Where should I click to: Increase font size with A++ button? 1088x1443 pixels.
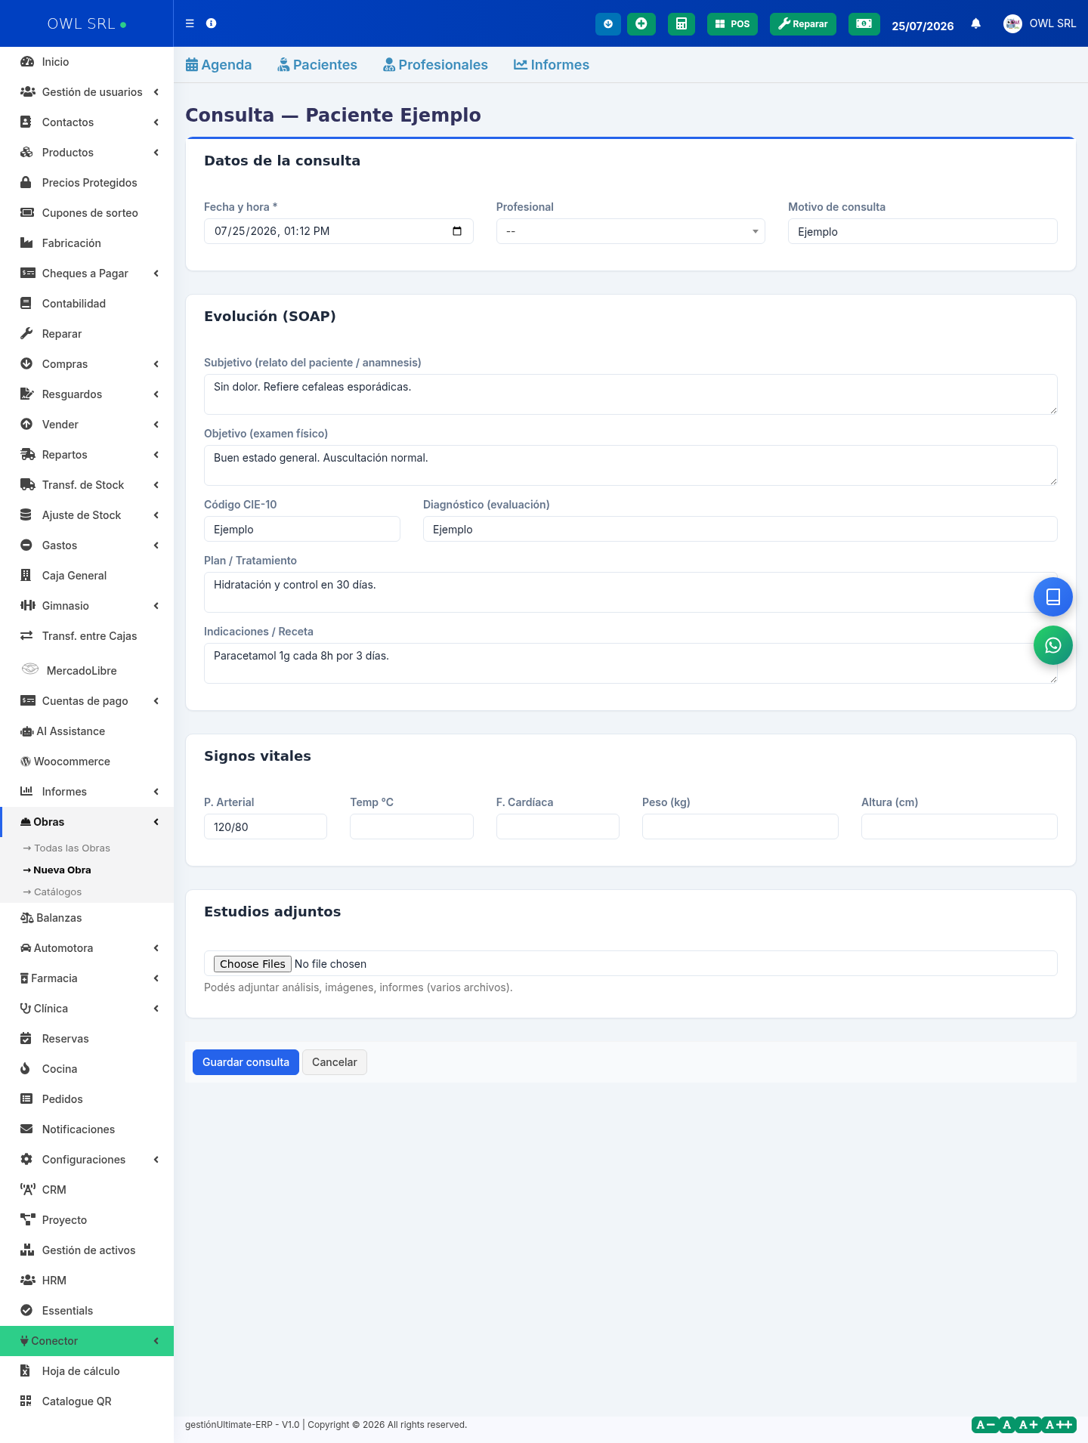(x=1059, y=1425)
